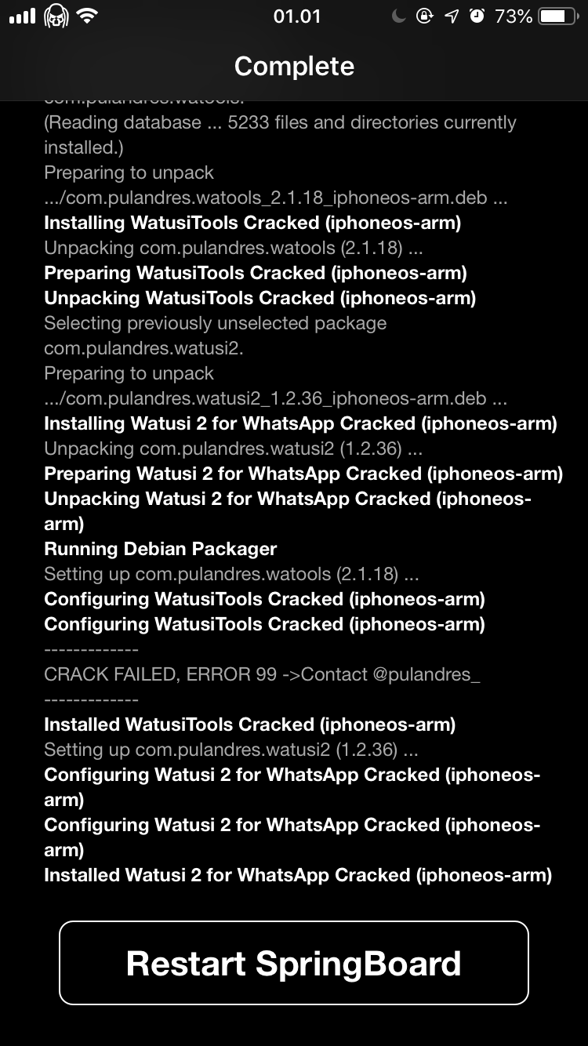
Task: Tap Setting up com.pulandres.watusi2 line
Action: pyautogui.click(x=230, y=750)
